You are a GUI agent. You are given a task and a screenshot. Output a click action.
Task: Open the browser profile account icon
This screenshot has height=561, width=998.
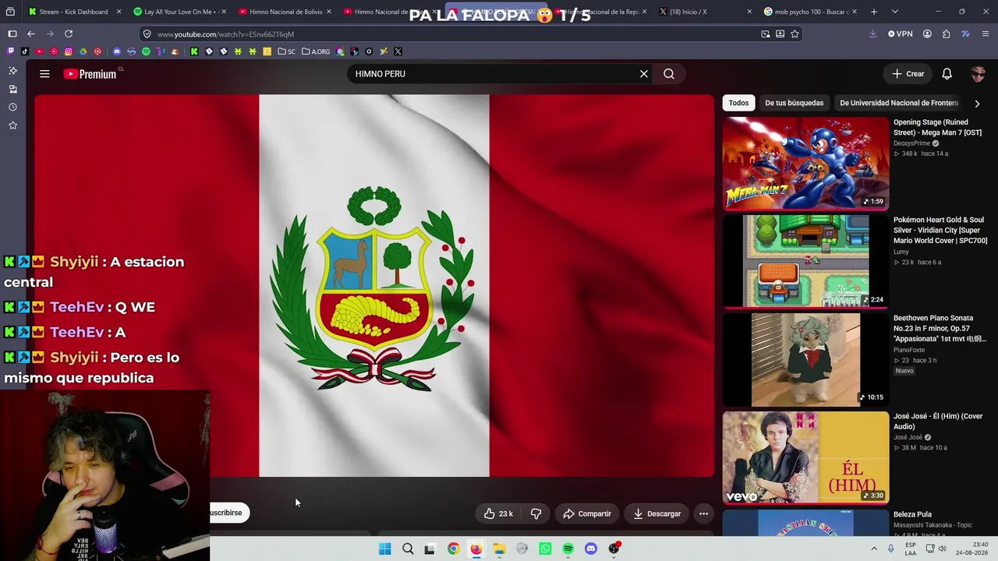pyautogui.click(x=927, y=34)
